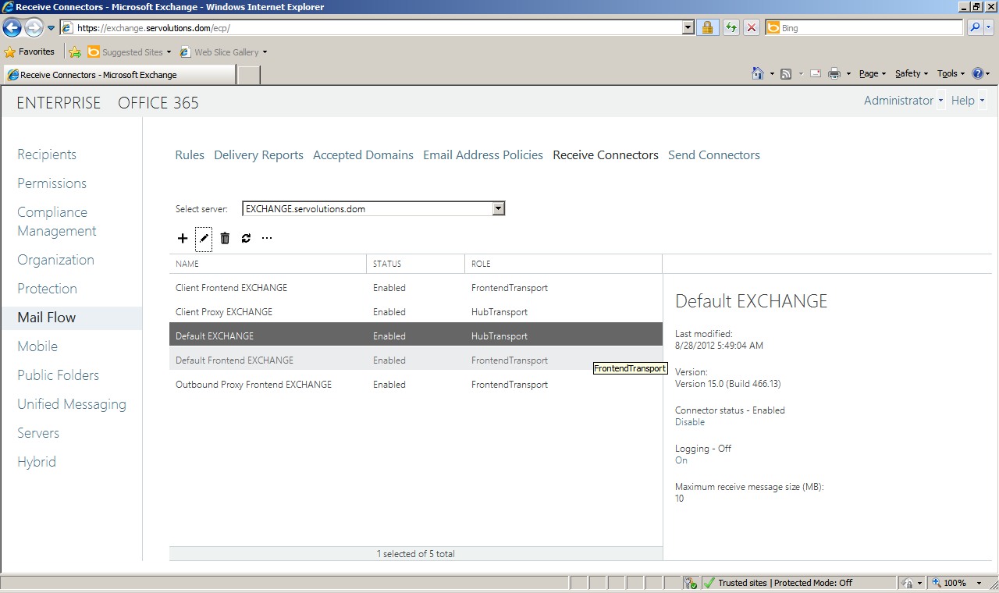Open Permissions in the sidebar
Screen dimensions: 999x593
point(52,183)
